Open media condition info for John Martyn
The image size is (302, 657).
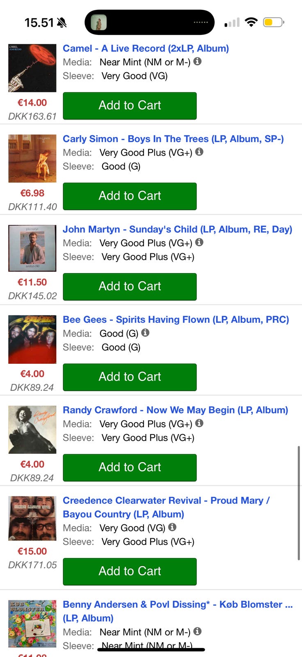[199, 242]
